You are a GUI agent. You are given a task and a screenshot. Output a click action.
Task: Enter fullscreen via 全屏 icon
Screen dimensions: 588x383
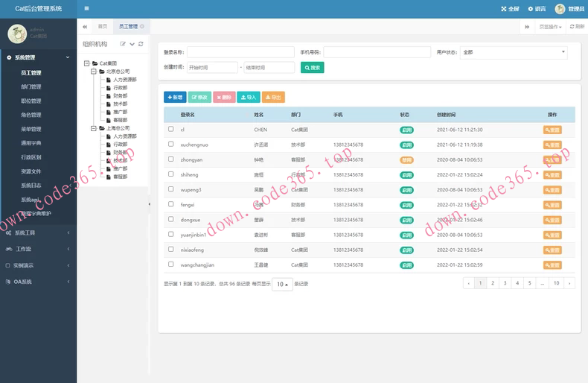click(510, 9)
